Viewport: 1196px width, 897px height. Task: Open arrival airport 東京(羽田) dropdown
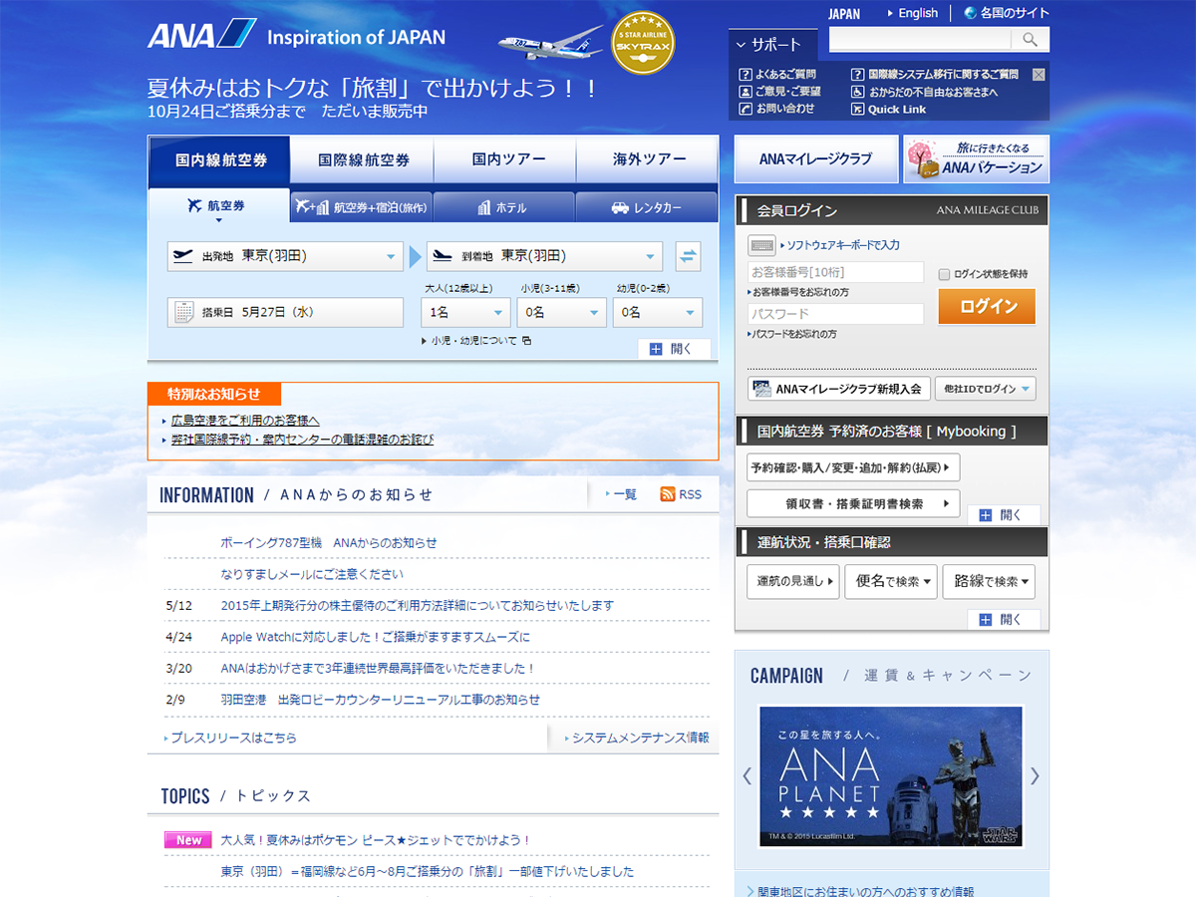click(544, 256)
